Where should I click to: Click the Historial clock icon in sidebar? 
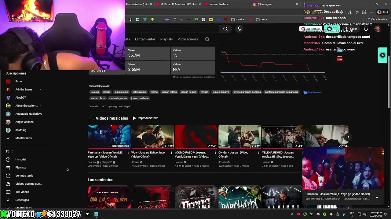point(8,159)
